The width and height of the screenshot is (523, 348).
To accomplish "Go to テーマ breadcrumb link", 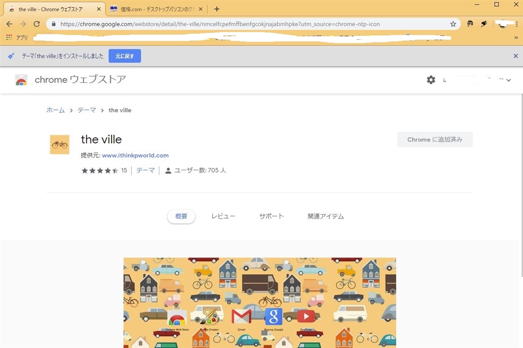I will click(x=87, y=110).
